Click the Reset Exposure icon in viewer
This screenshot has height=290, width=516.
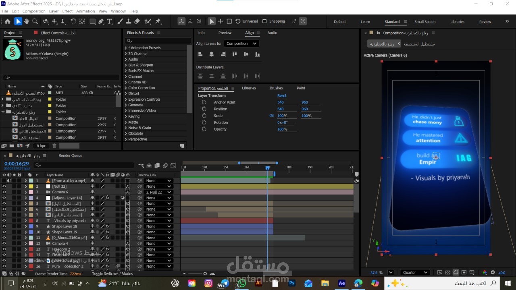493,273
